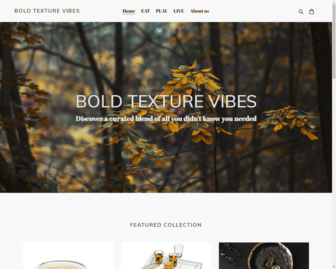Open the shot glass tic-tac-toe product
336x269 pixels.
(166, 256)
